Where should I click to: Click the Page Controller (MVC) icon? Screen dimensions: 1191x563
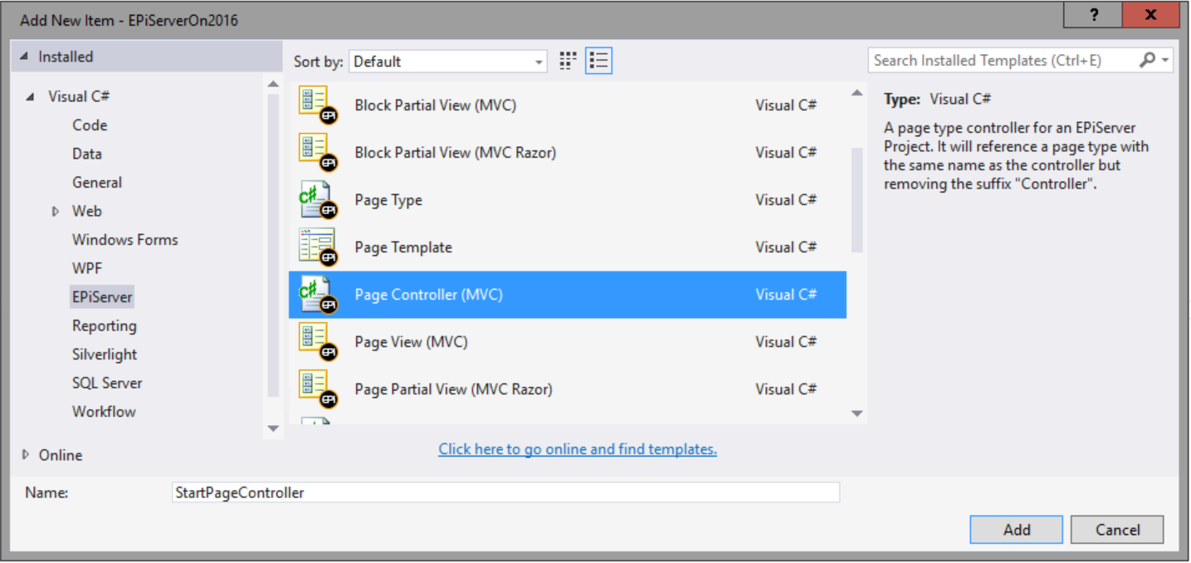coord(317,295)
